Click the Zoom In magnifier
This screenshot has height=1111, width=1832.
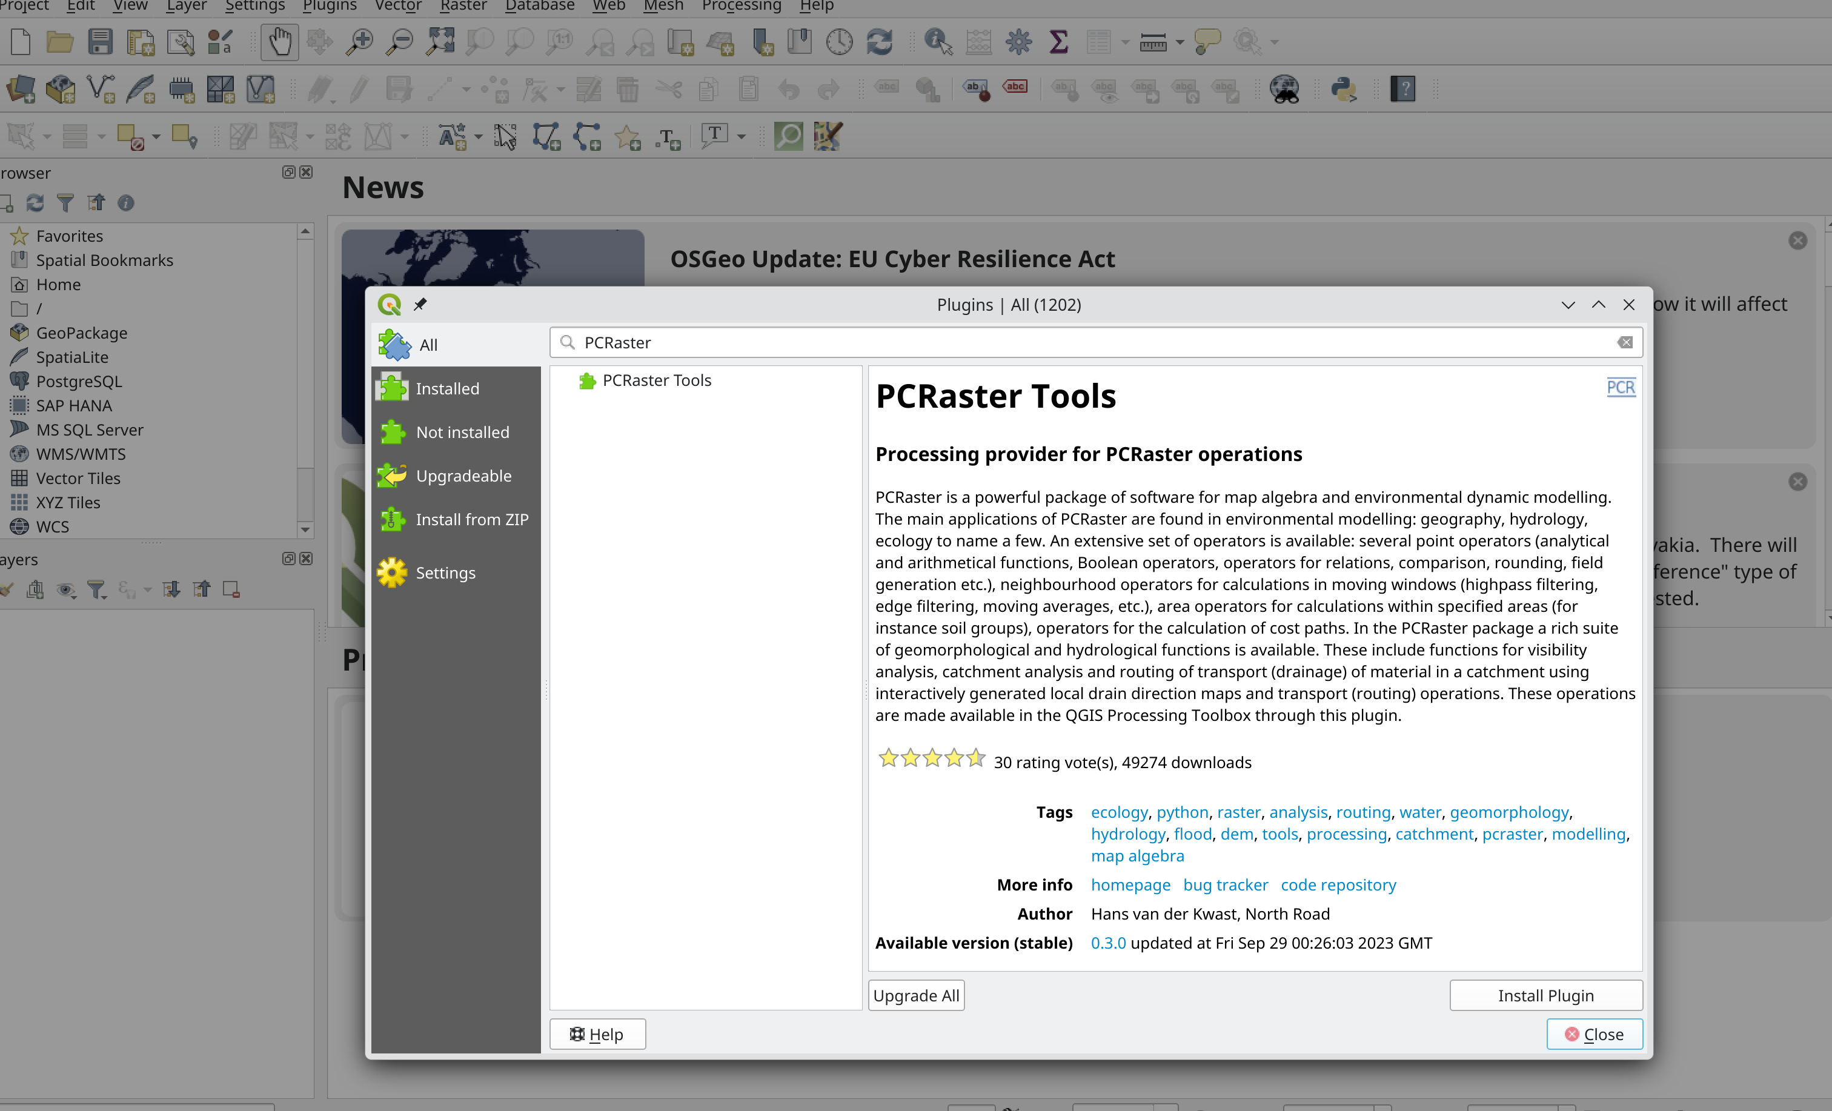pyautogui.click(x=360, y=42)
